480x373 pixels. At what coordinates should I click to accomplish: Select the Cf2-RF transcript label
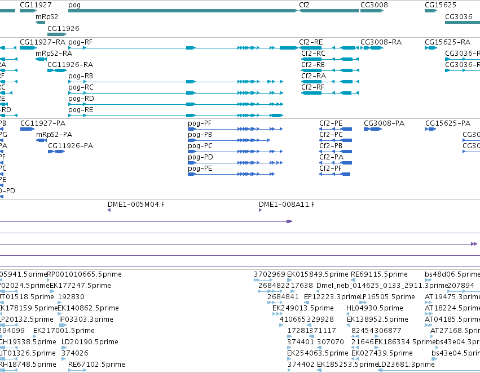click(312, 87)
